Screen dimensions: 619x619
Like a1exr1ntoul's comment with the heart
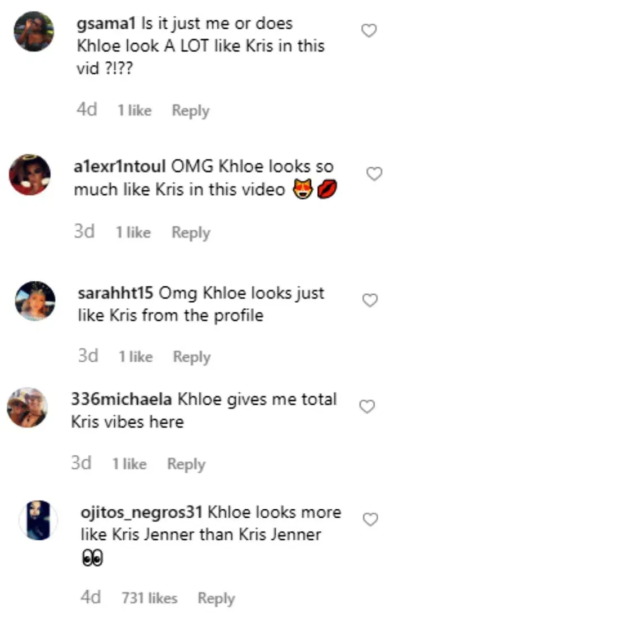click(374, 173)
